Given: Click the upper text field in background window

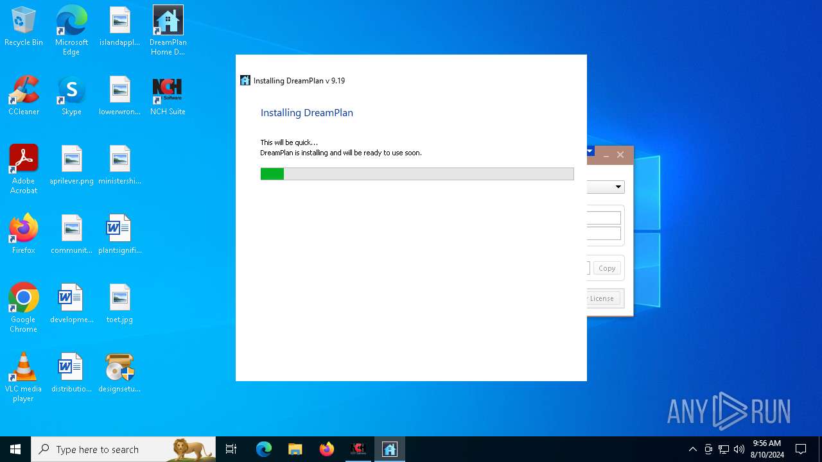Looking at the screenshot, I should pyautogui.click(x=604, y=218).
